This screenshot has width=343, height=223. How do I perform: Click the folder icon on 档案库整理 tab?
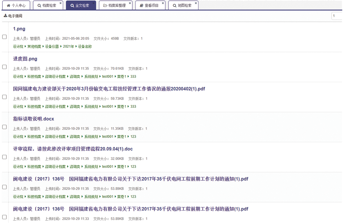105,6
